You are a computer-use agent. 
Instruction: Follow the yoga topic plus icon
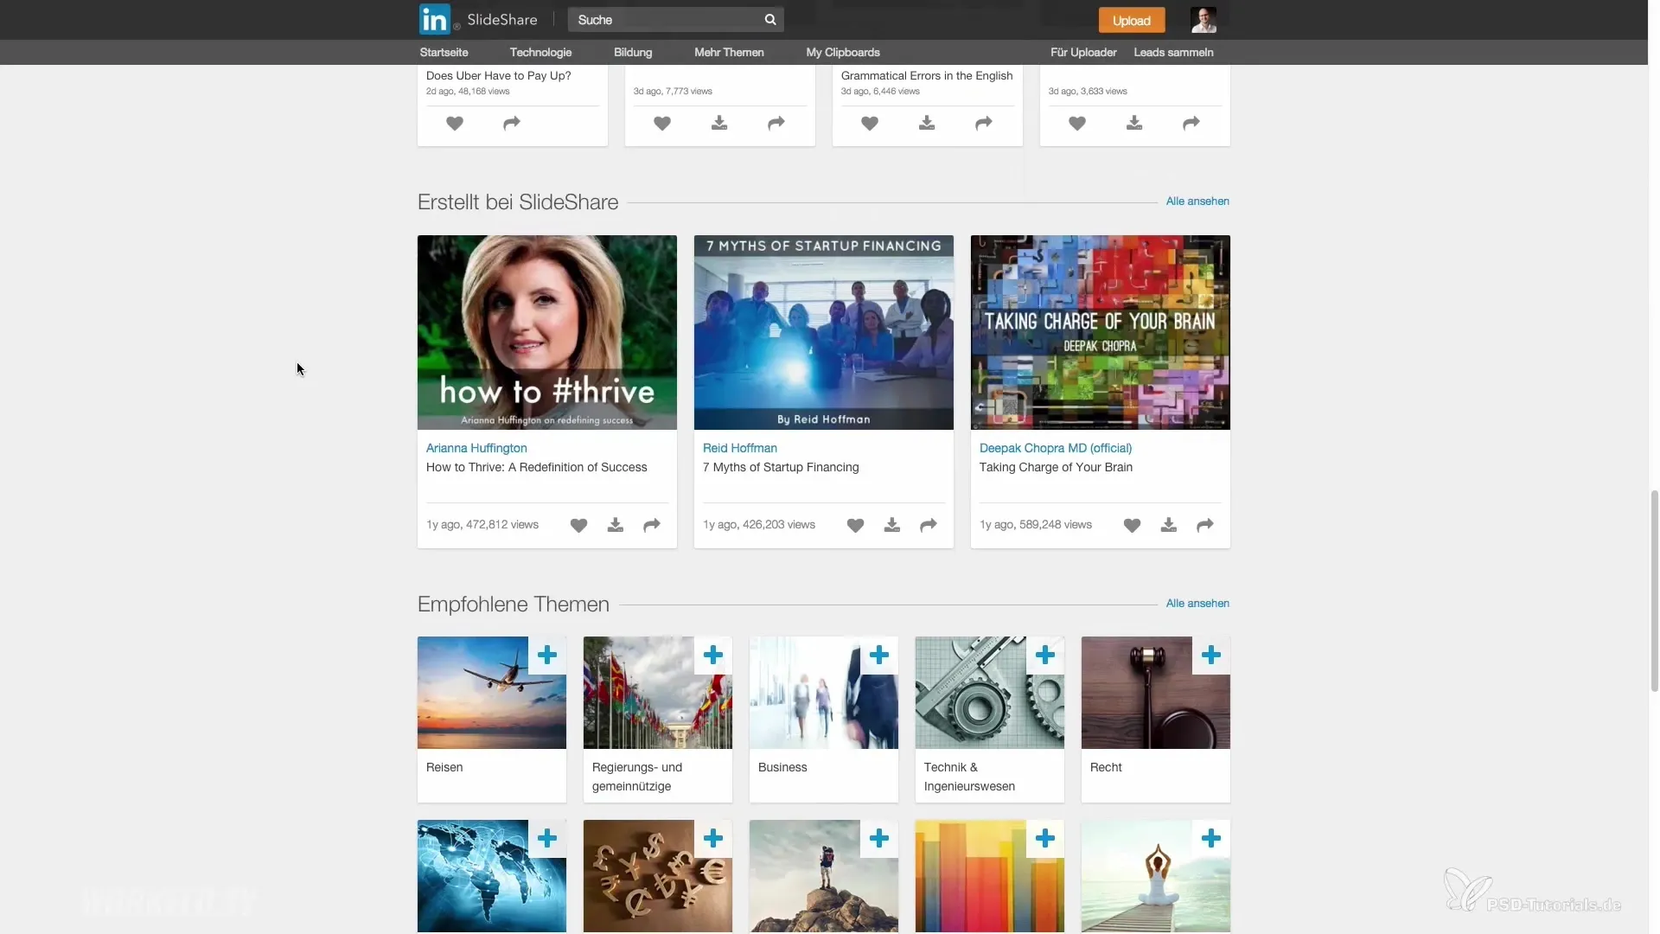click(1211, 839)
